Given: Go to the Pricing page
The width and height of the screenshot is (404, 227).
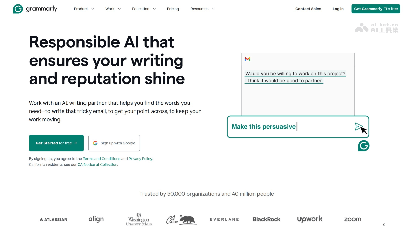Looking at the screenshot, I should tap(173, 9).
